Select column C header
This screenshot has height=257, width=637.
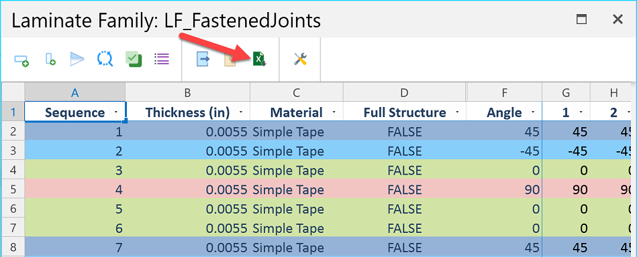(296, 92)
